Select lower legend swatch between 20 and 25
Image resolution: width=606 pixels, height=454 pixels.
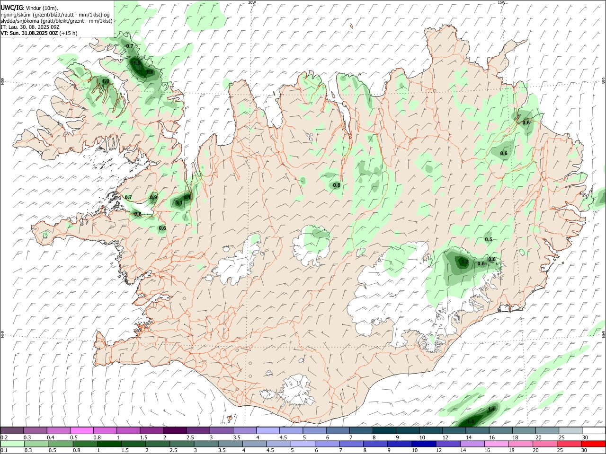click(x=545, y=444)
